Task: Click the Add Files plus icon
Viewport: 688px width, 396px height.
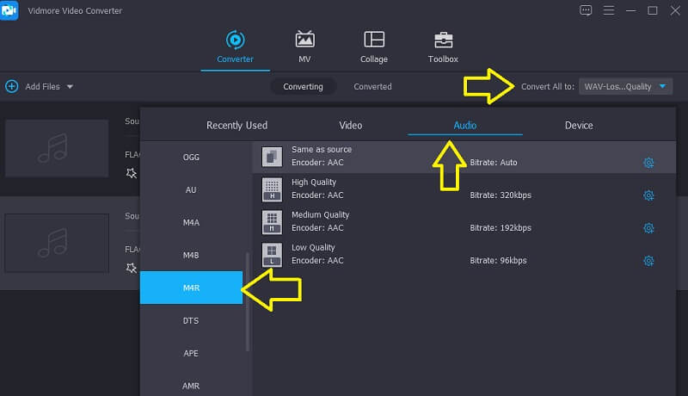Action: point(12,86)
